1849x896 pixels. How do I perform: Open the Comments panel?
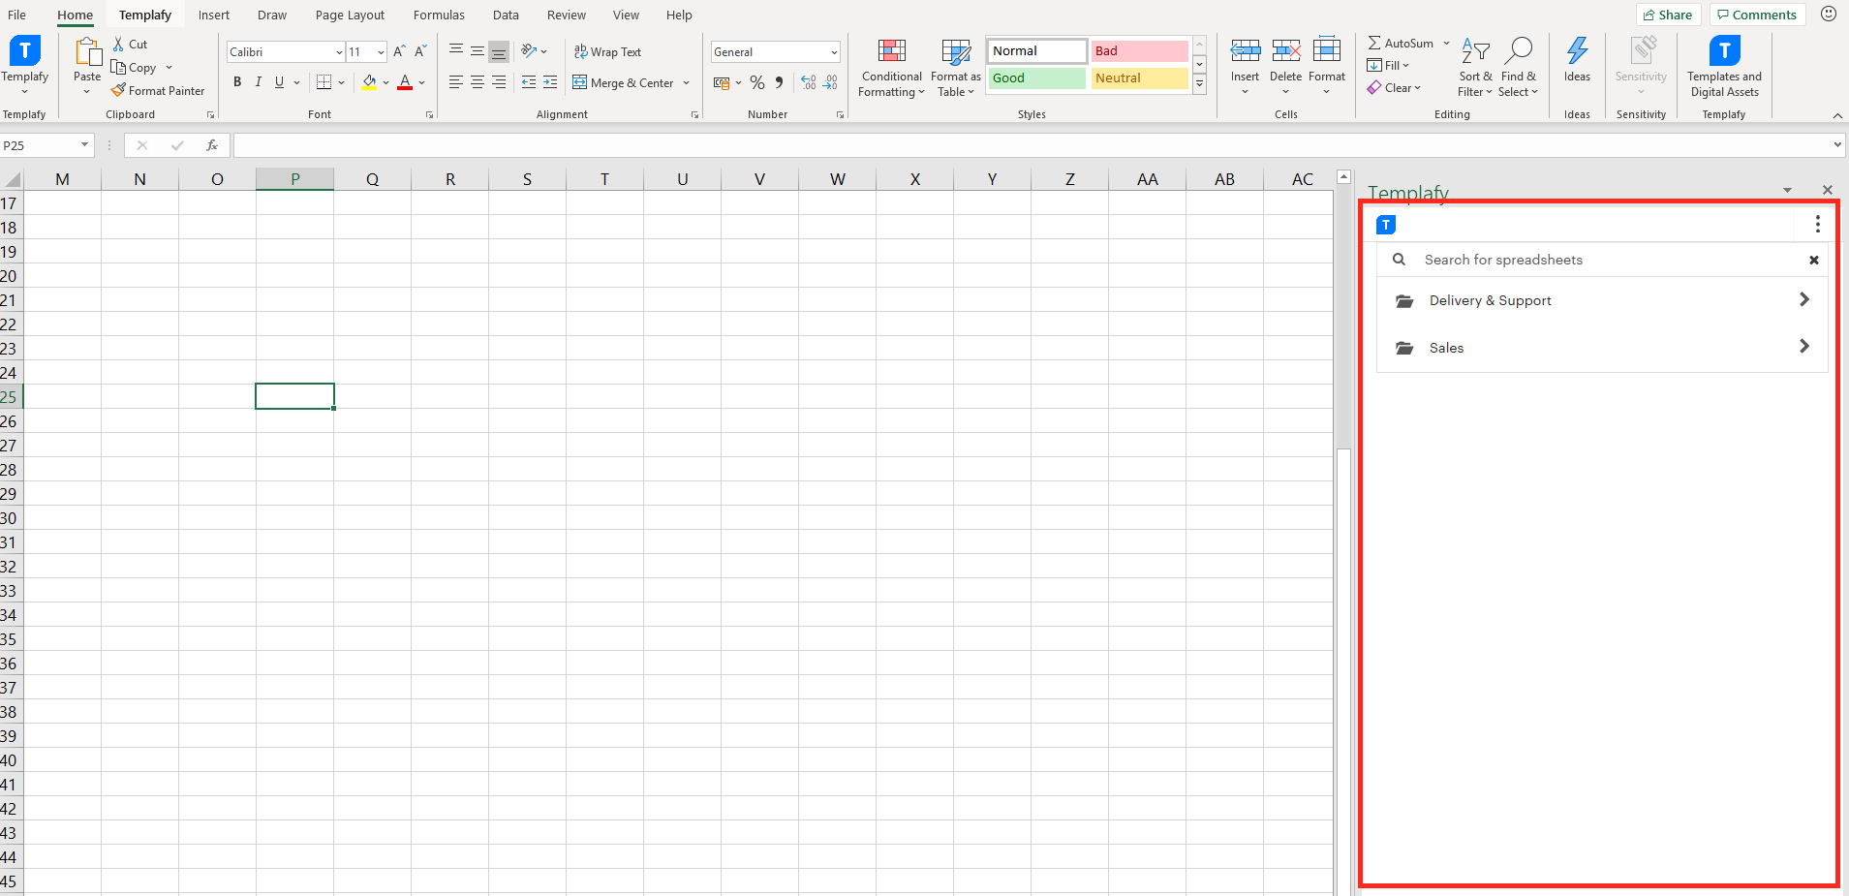coord(1755,15)
